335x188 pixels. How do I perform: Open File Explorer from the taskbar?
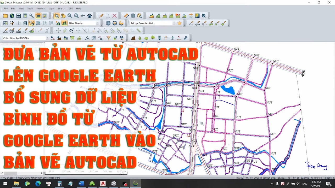(16, 184)
